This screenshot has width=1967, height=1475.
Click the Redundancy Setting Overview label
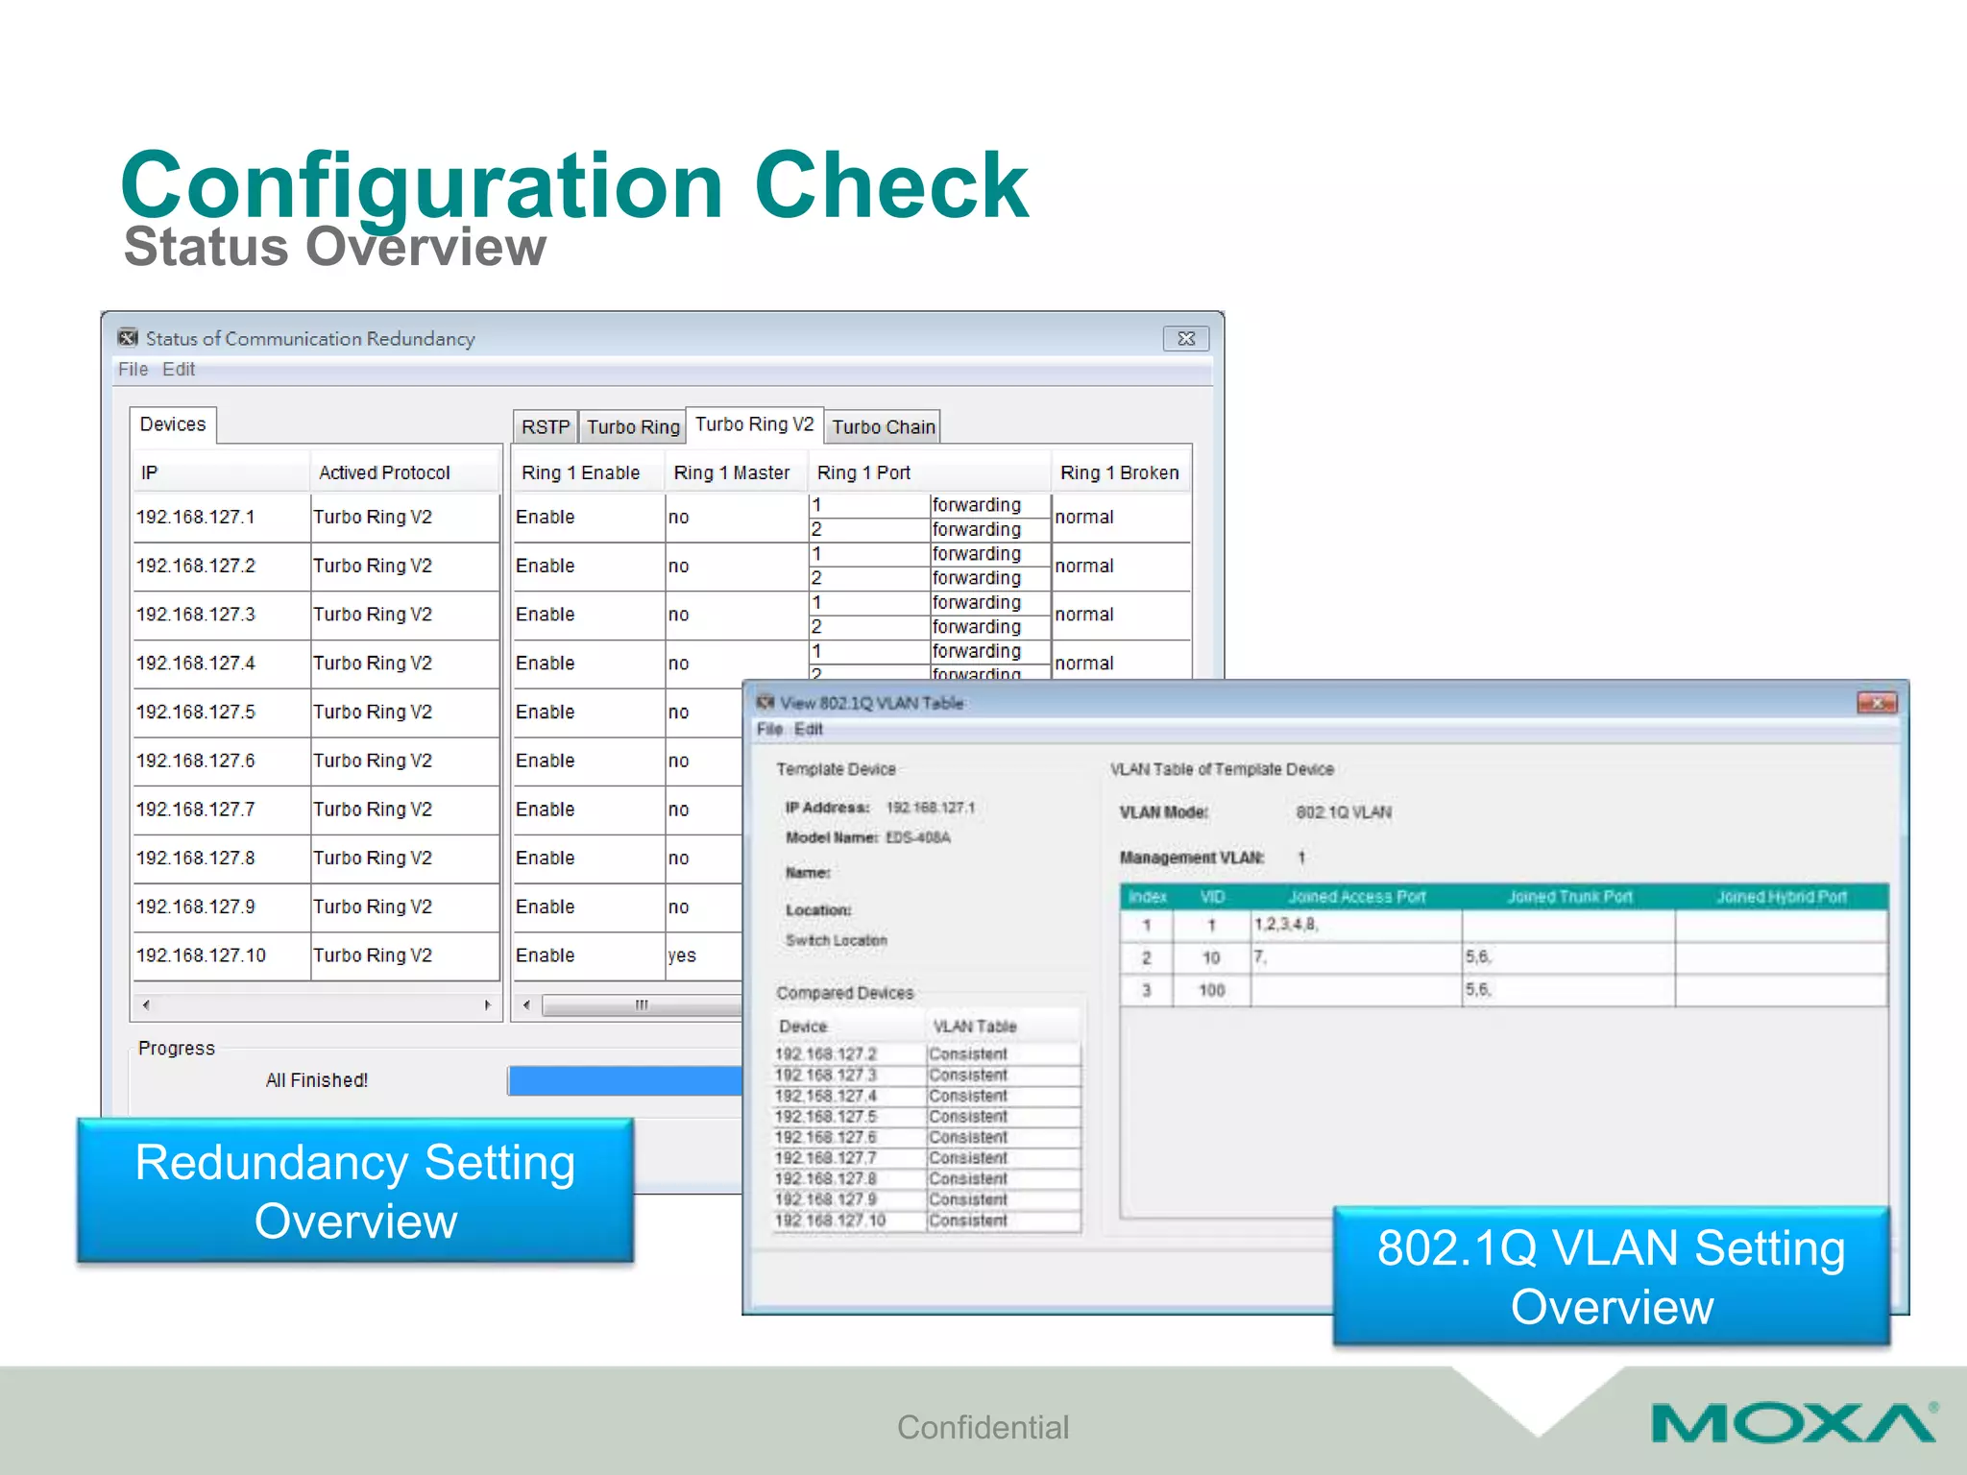point(355,1191)
